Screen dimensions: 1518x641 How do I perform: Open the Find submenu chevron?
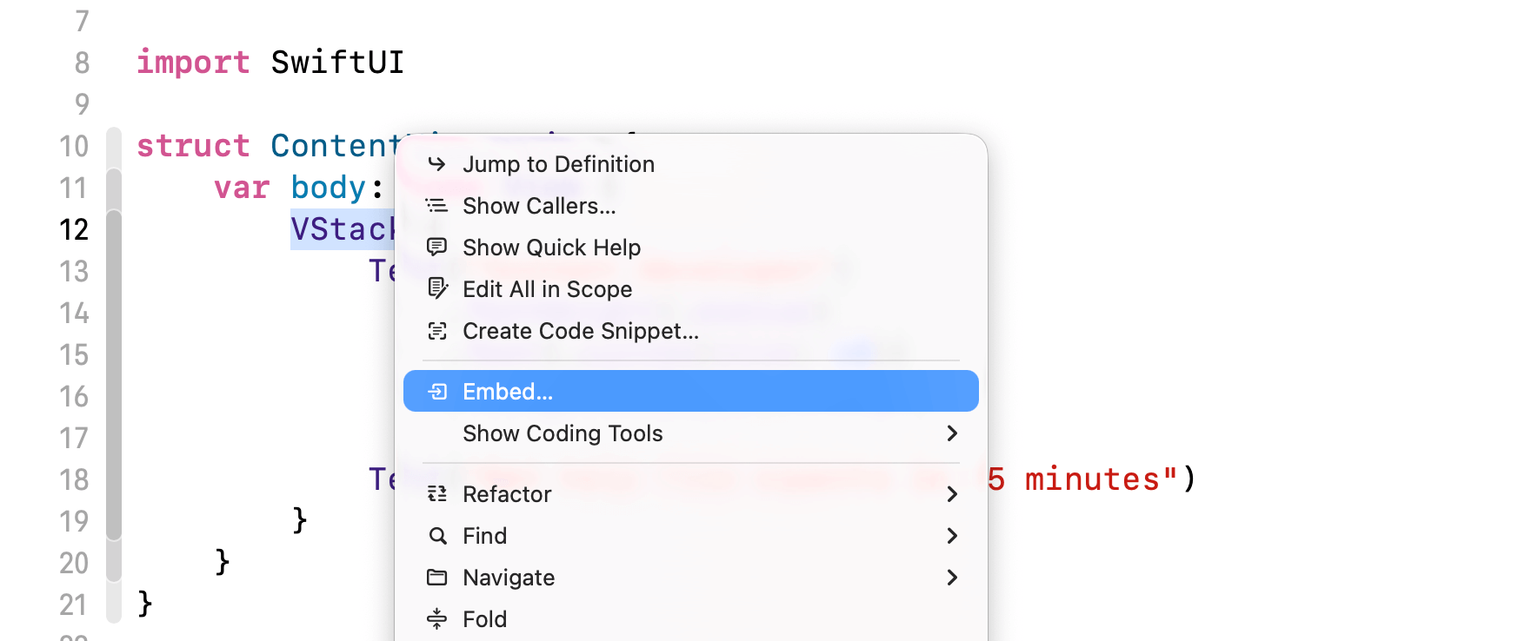click(x=952, y=536)
